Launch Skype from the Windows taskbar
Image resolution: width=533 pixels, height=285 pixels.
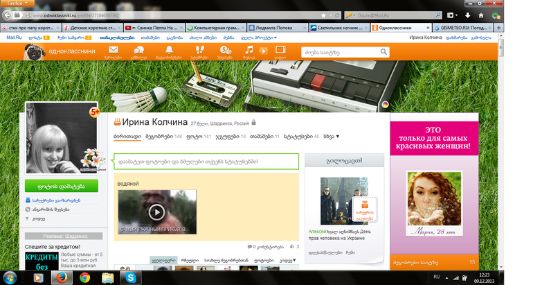(129, 277)
